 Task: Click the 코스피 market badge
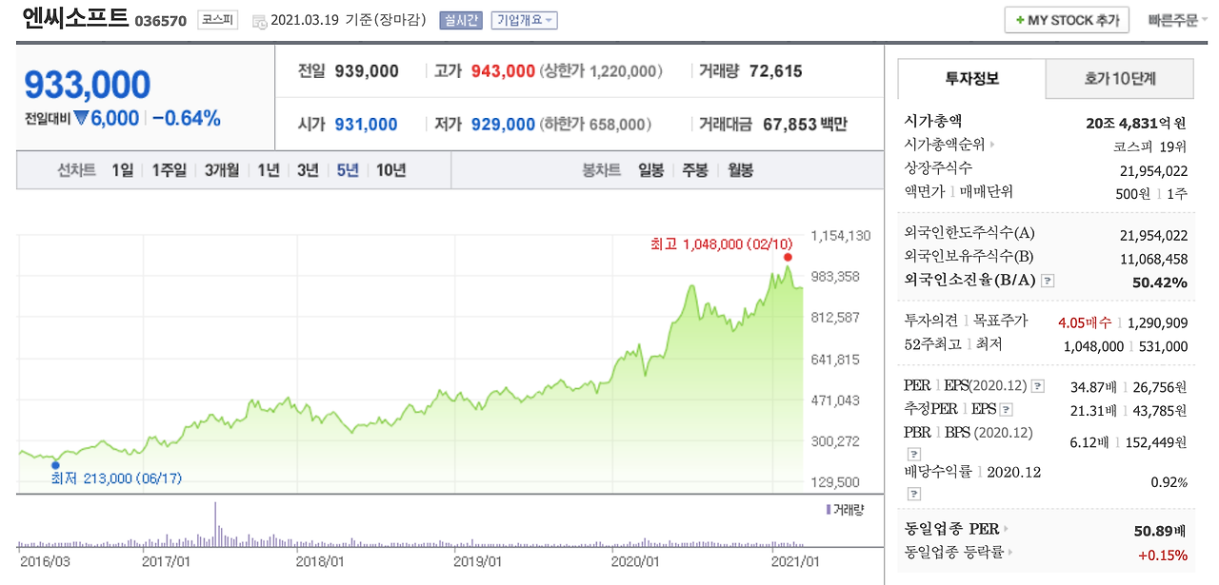pos(218,19)
